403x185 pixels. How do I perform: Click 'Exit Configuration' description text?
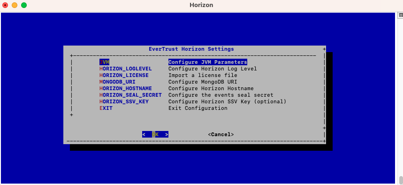pos(198,108)
